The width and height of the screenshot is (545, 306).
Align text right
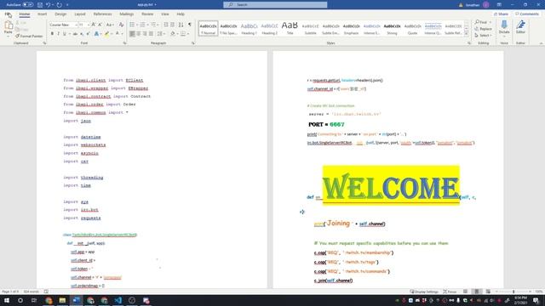coord(145,34)
